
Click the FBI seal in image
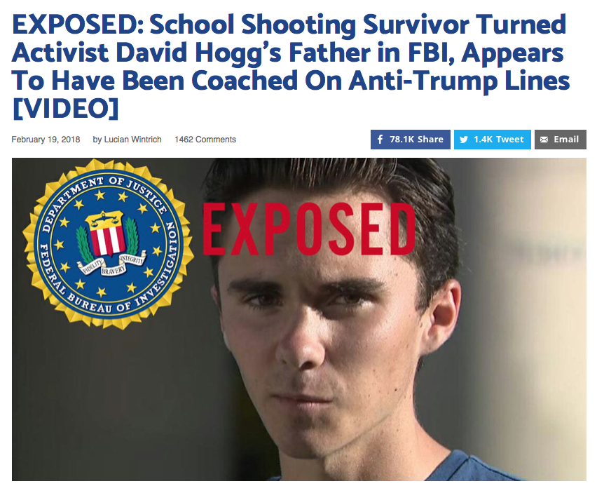pos(108,244)
